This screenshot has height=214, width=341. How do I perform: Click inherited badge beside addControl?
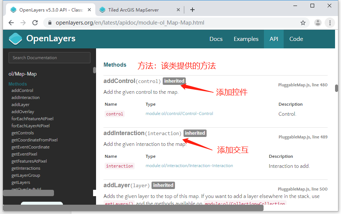point(174,81)
